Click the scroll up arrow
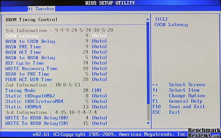The height and width of the screenshot is (138, 221). click(x=148, y=19)
